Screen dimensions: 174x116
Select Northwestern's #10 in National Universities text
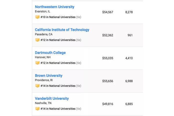pyautogui.click(x=58, y=17)
